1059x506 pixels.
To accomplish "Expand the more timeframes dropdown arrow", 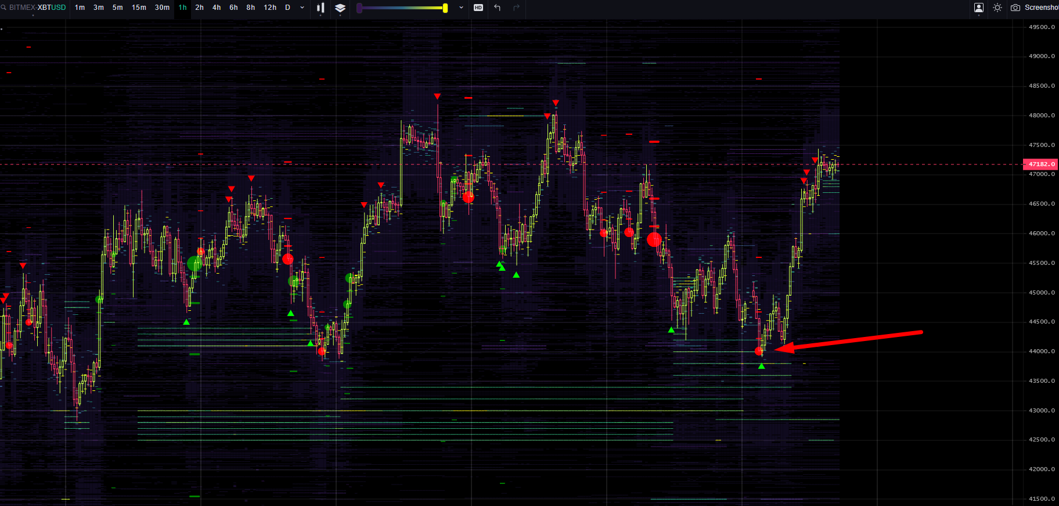I will pyautogui.click(x=302, y=8).
